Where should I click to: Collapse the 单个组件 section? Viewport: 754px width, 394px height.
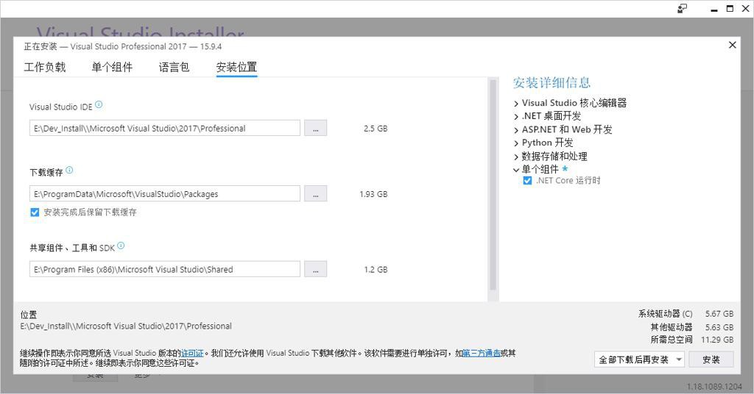pos(516,170)
